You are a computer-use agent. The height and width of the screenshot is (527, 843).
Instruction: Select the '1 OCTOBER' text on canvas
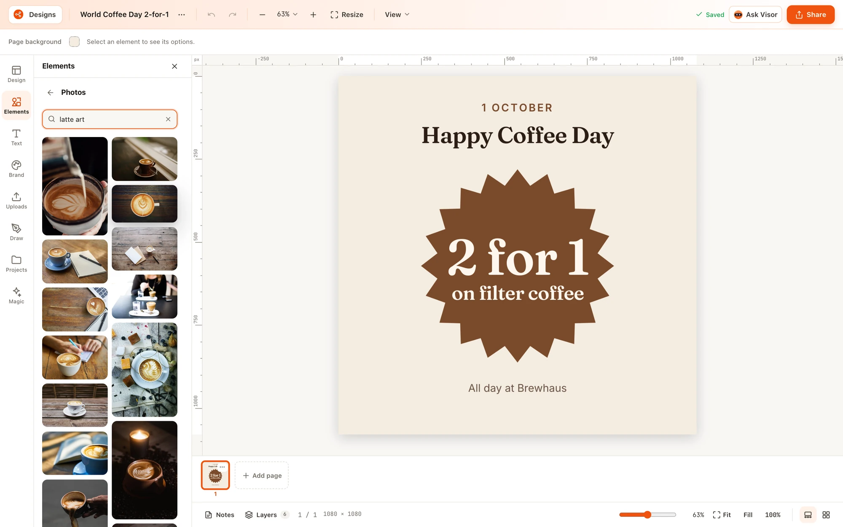coord(517,108)
